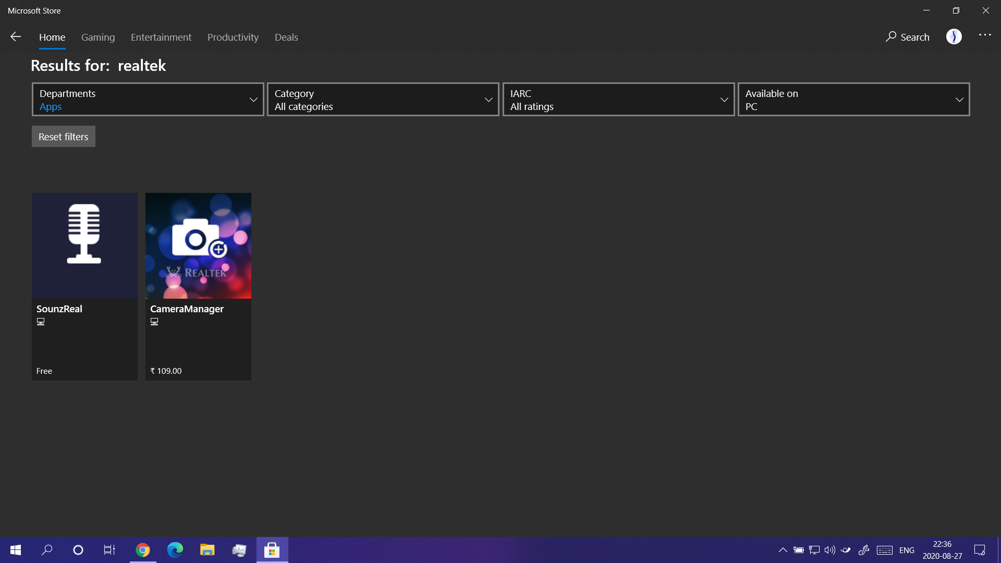This screenshot has height=563, width=1001.
Task: Switch to the Entertainment tab
Action: pos(161,37)
